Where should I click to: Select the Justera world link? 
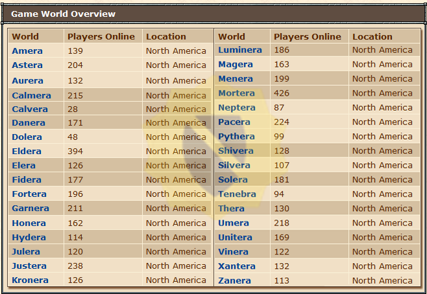tap(29, 266)
